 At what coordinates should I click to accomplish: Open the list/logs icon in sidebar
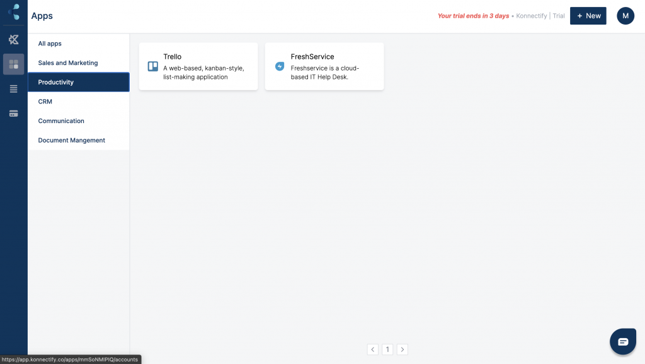[x=14, y=89]
